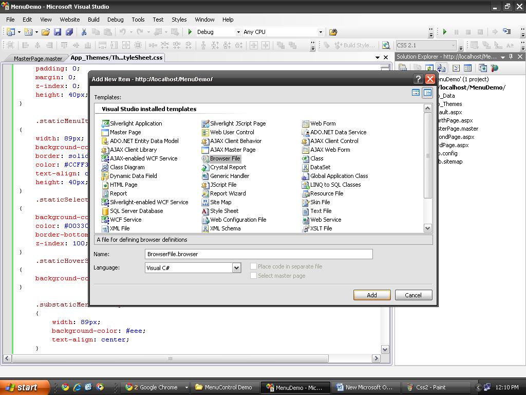Switch to MenuControl Demo taskbar window
This screenshot has height=395, width=526.
pos(224,387)
